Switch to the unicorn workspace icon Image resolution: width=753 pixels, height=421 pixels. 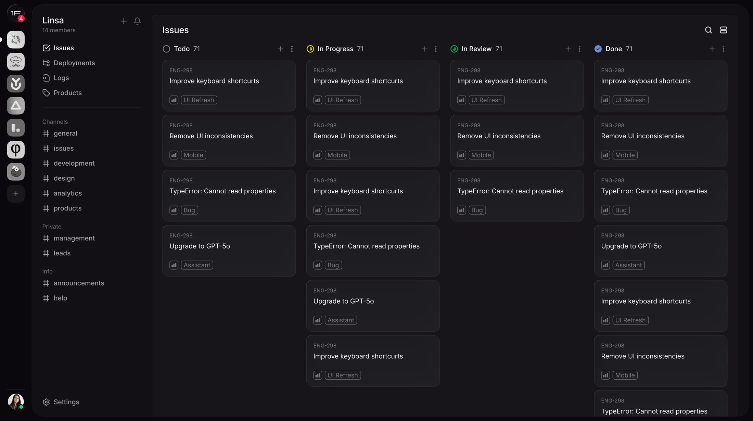pos(16,40)
